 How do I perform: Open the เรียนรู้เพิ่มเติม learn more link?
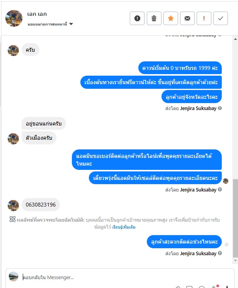124,227
